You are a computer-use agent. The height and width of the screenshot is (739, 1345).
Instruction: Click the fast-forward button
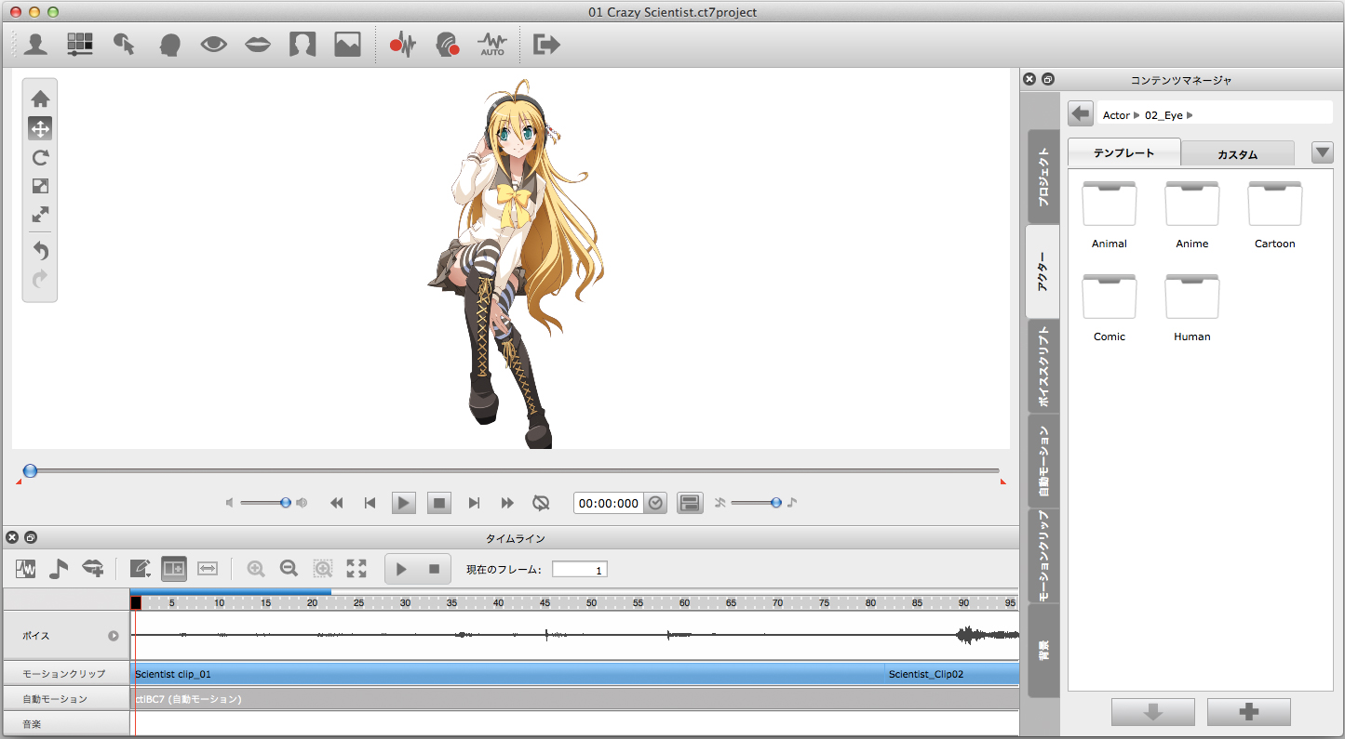point(507,503)
